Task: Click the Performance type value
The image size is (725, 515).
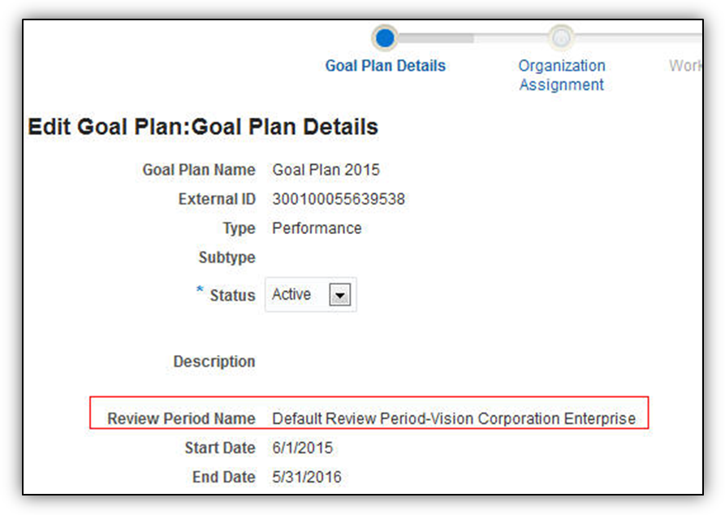Action: click(317, 228)
